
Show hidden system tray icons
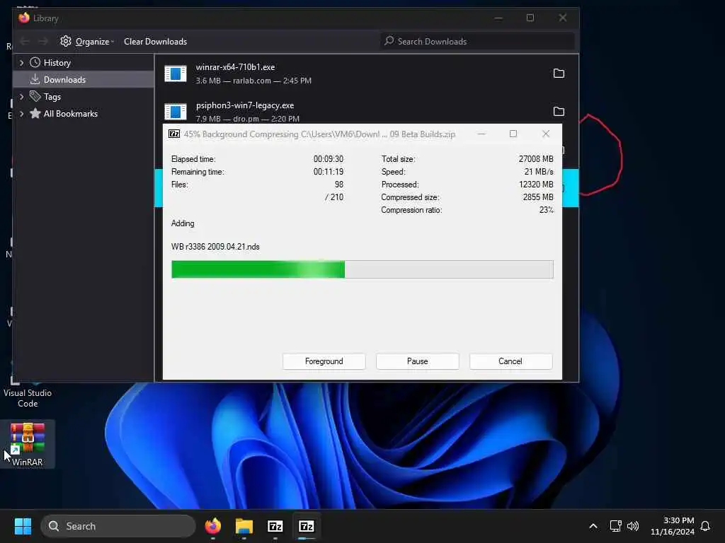593,526
